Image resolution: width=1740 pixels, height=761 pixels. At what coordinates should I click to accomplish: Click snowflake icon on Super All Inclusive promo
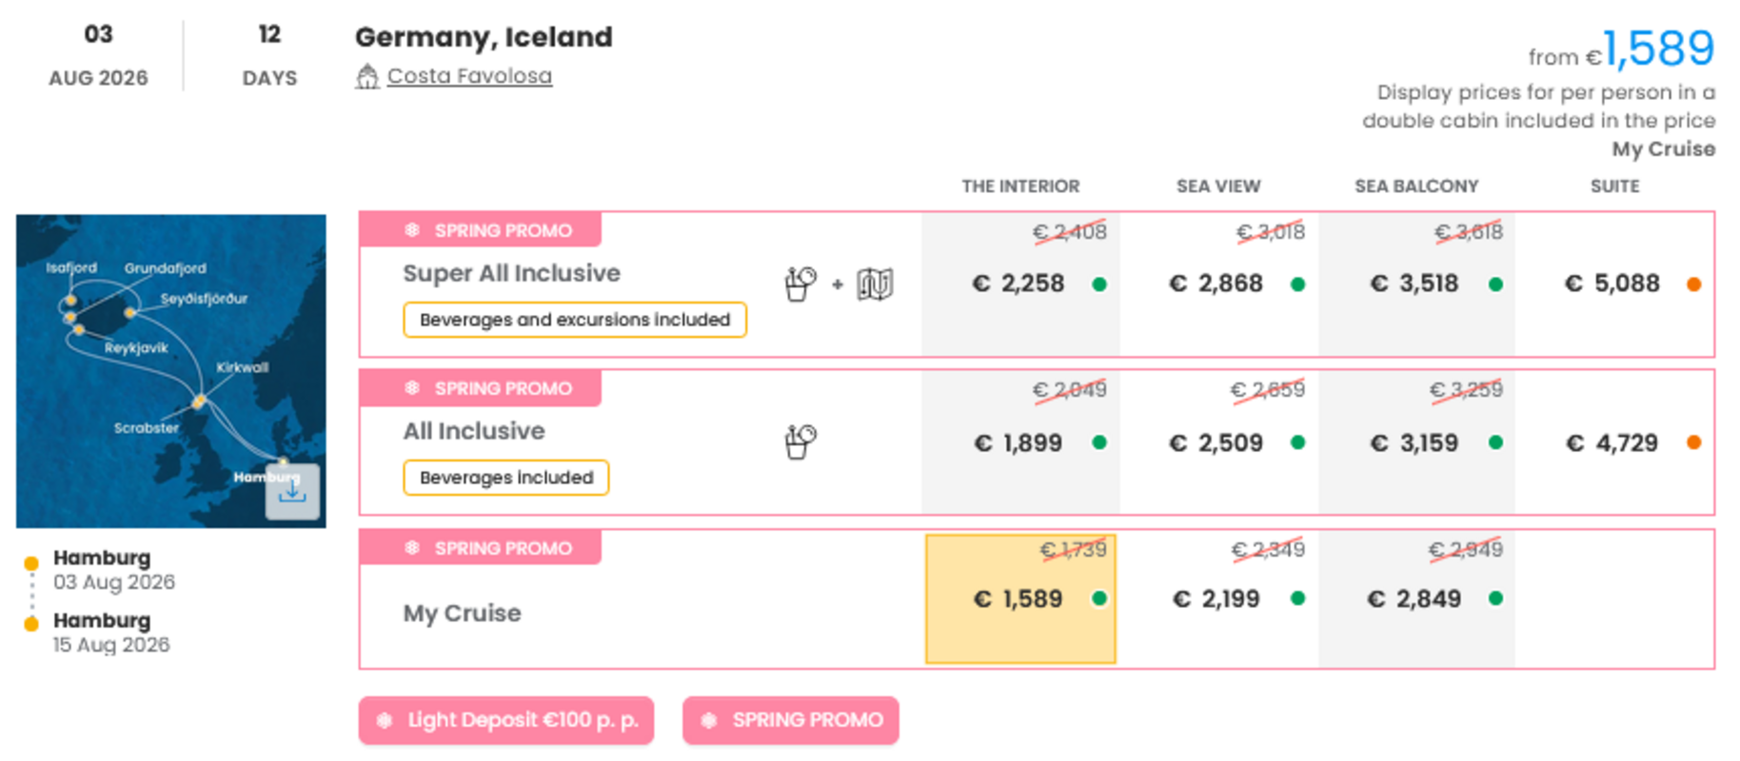(x=412, y=230)
